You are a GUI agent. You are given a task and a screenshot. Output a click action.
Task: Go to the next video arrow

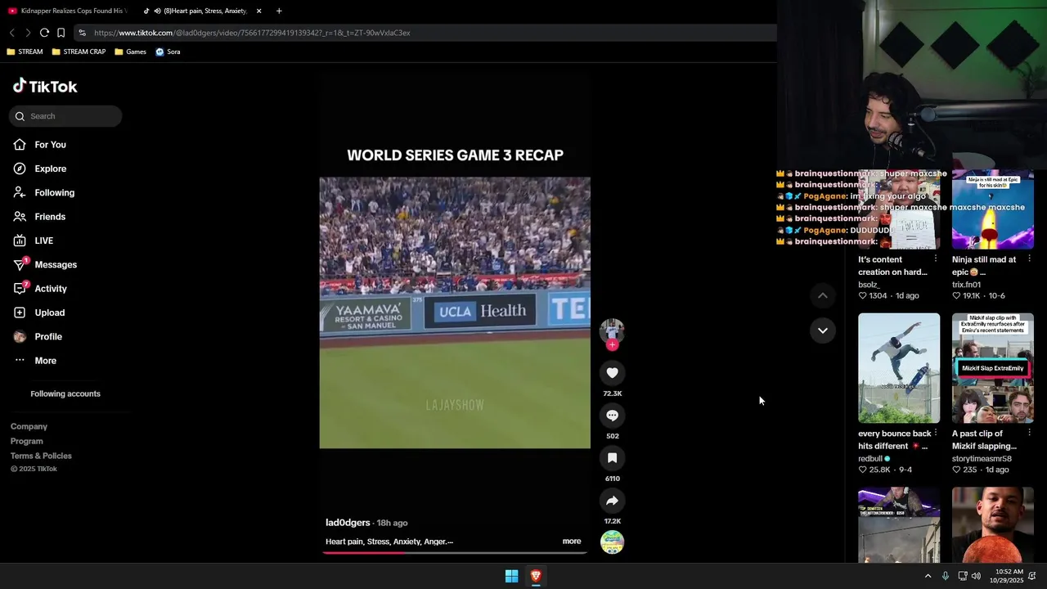tap(823, 330)
